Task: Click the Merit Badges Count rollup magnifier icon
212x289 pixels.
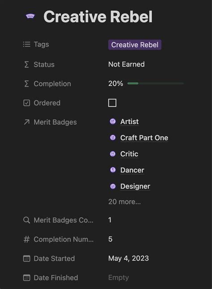Action: tap(27, 220)
